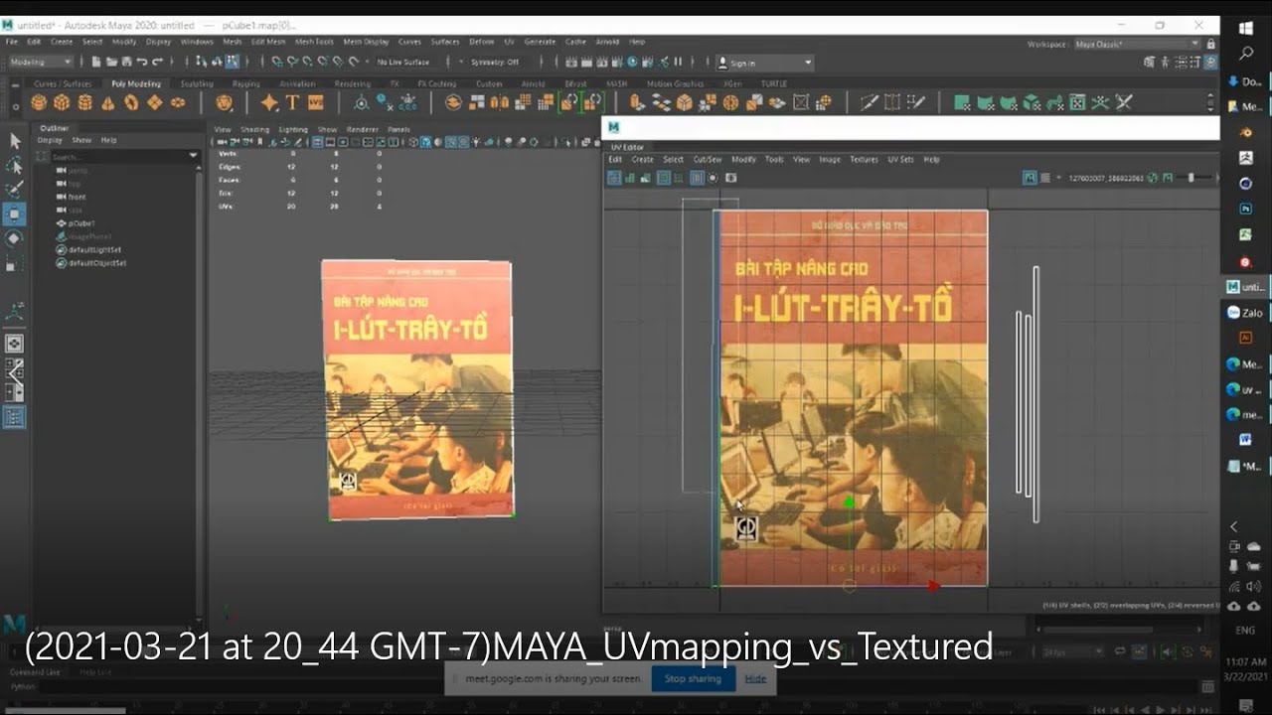Image resolution: width=1272 pixels, height=715 pixels.
Task: Expand the Outliner search filter arrow
Action: click(x=193, y=156)
